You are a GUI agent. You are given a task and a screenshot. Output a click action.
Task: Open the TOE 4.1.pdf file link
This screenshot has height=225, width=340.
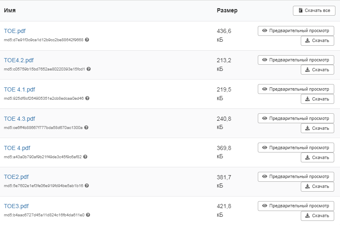coord(19,89)
